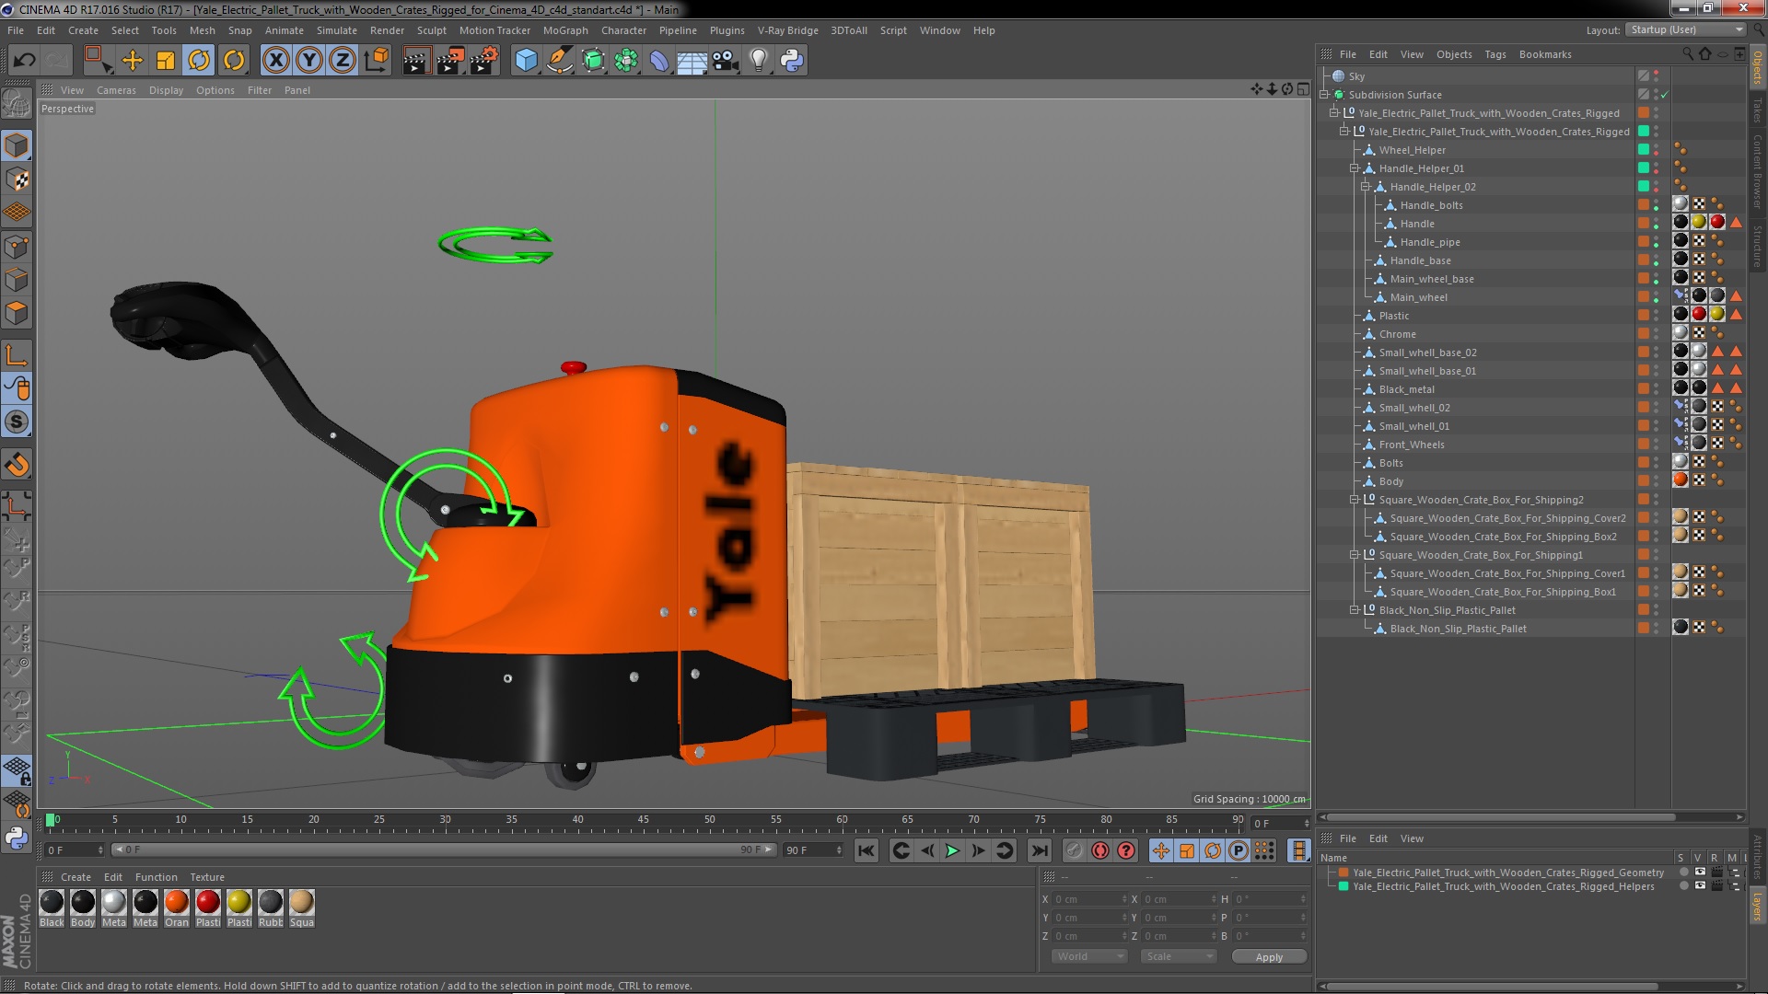Image resolution: width=1768 pixels, height=994 pixels.
Task: Toggle Geometry layer visibility in Layers panel
Action: [x=1700, y=873]
